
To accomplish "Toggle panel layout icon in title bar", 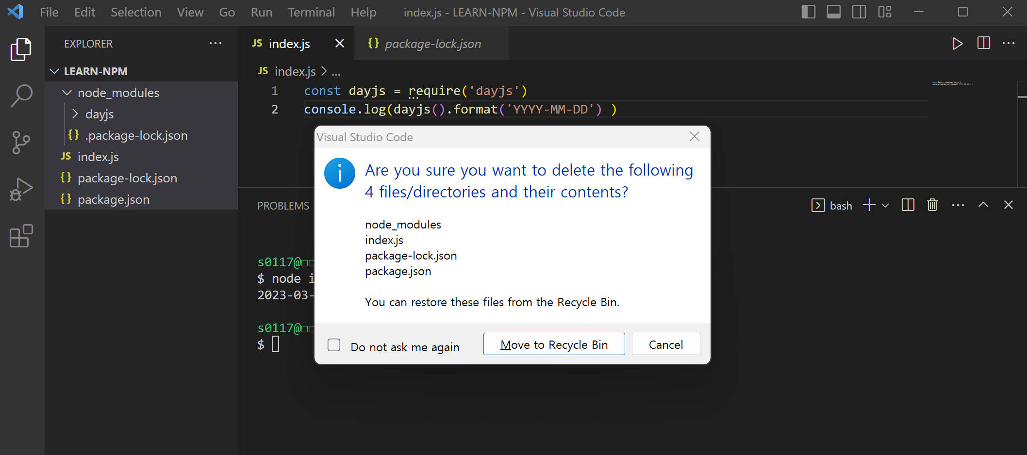I will (x=833, y=12).
